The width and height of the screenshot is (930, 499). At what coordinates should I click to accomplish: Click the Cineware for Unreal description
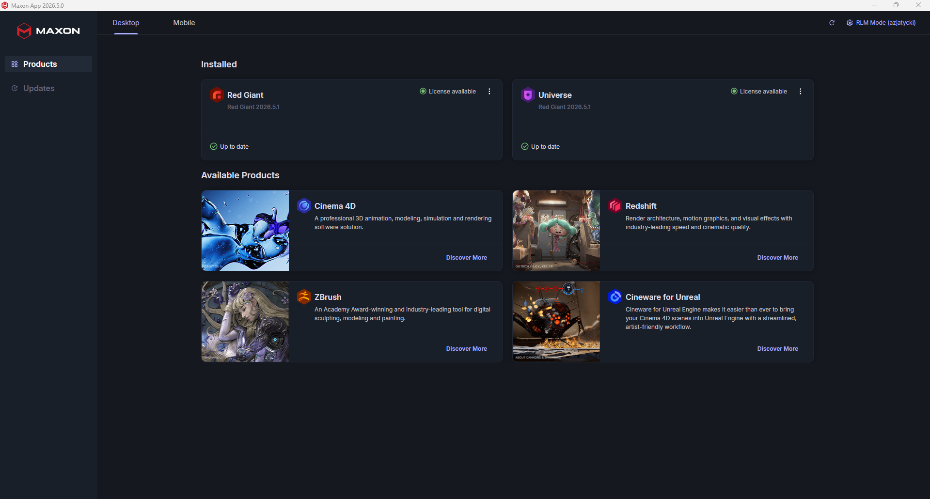coord(711,318)
